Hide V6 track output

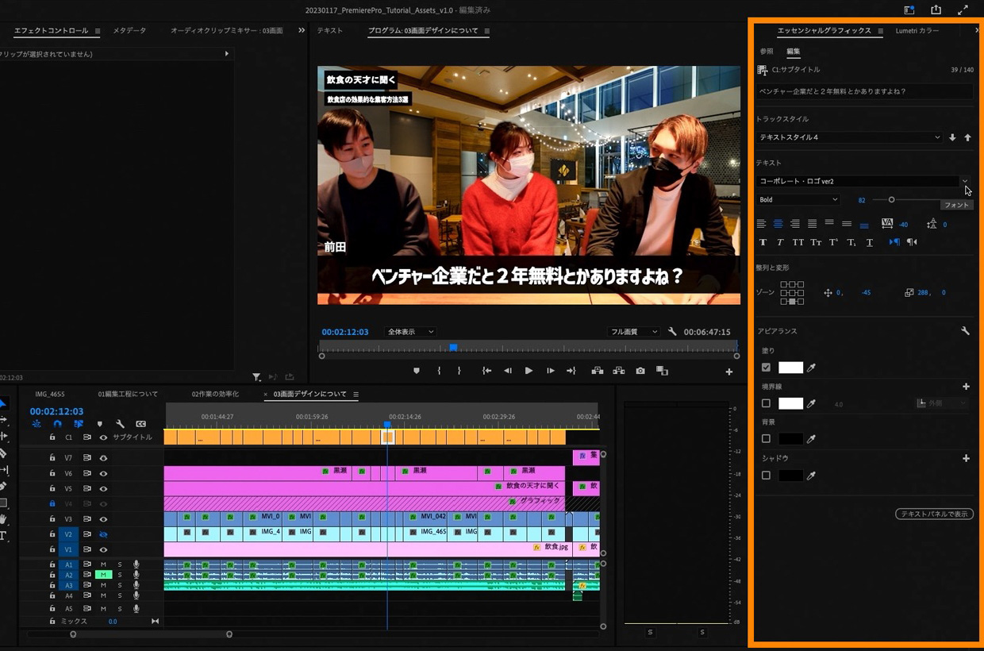pos(103,473)
